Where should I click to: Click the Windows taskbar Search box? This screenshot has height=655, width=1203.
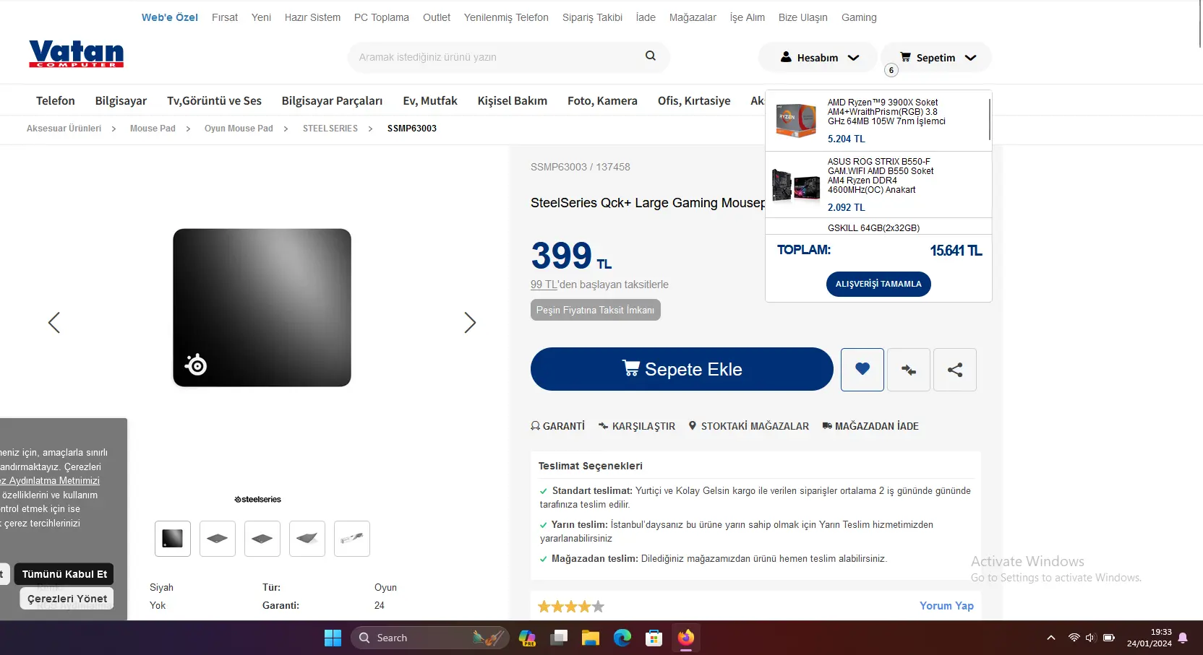click(430, 638)
